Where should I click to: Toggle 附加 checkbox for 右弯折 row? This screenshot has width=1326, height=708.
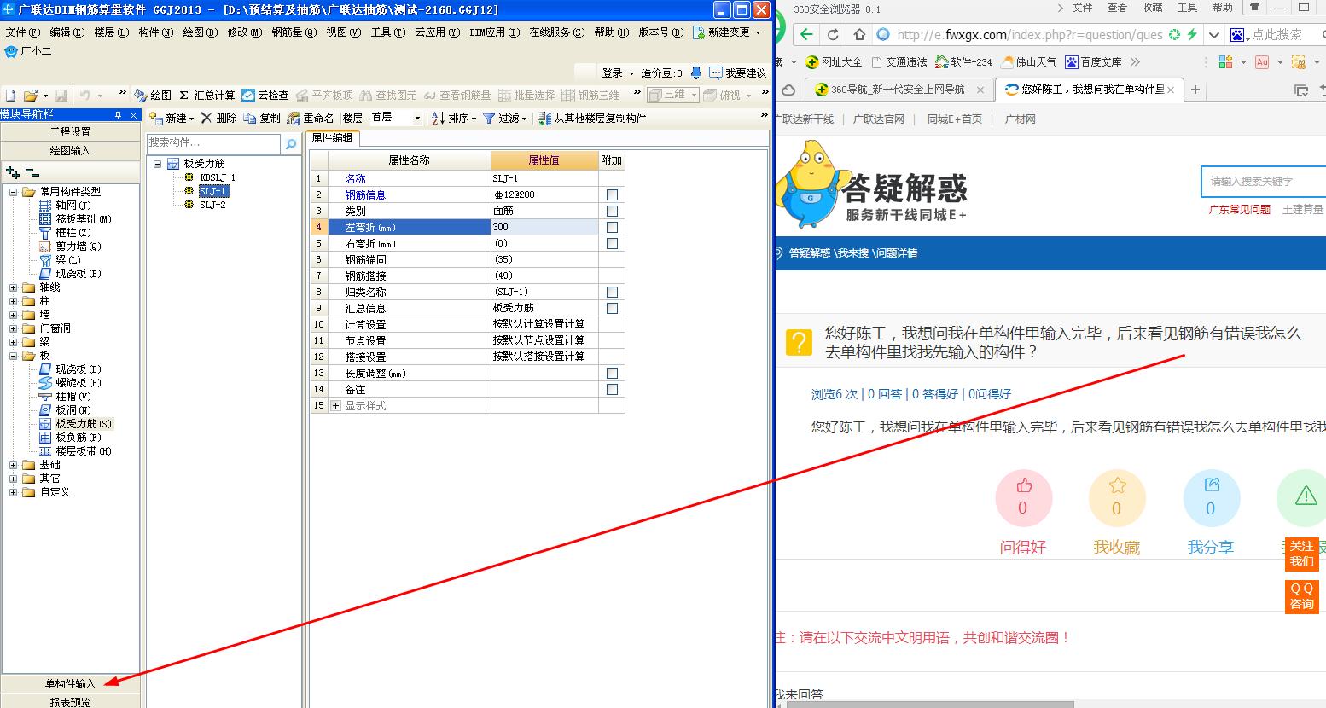click(x=612, y=244)
